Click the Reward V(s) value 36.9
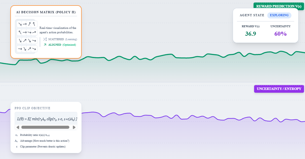This screenshot has height=159, width=305. click(x=250, y=34)
